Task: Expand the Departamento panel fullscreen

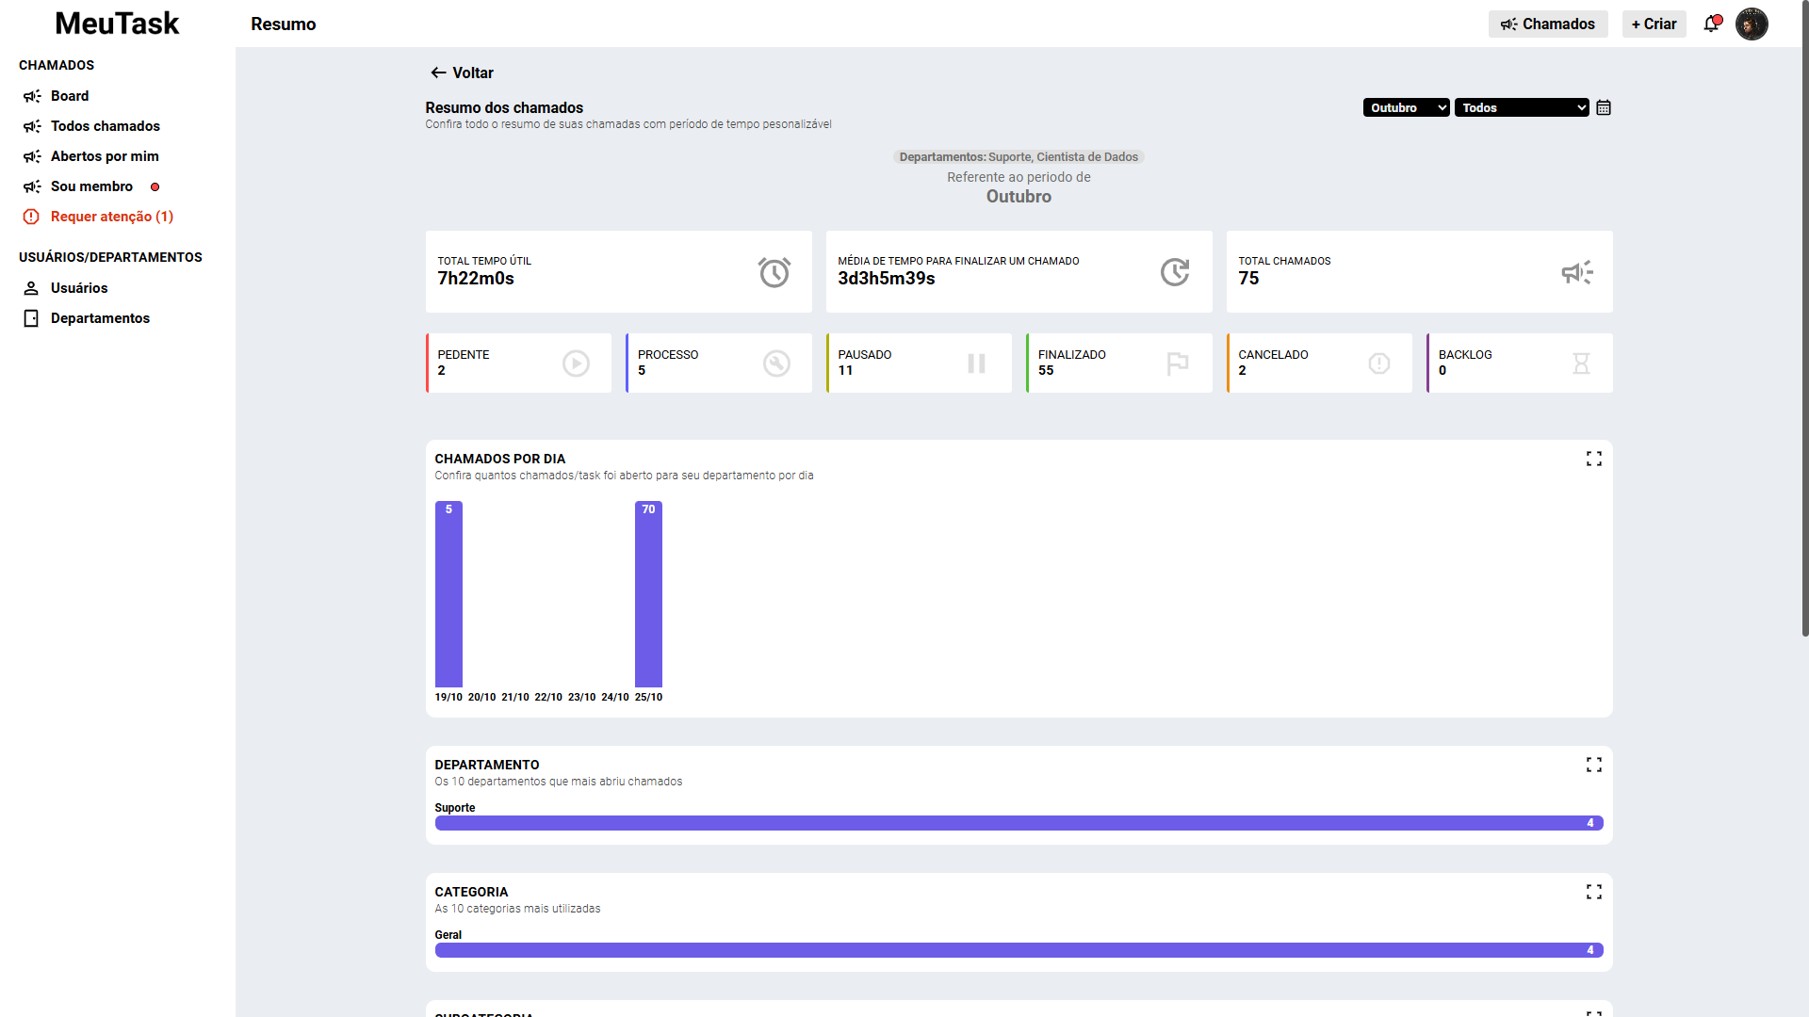Action: (1593, 765)
